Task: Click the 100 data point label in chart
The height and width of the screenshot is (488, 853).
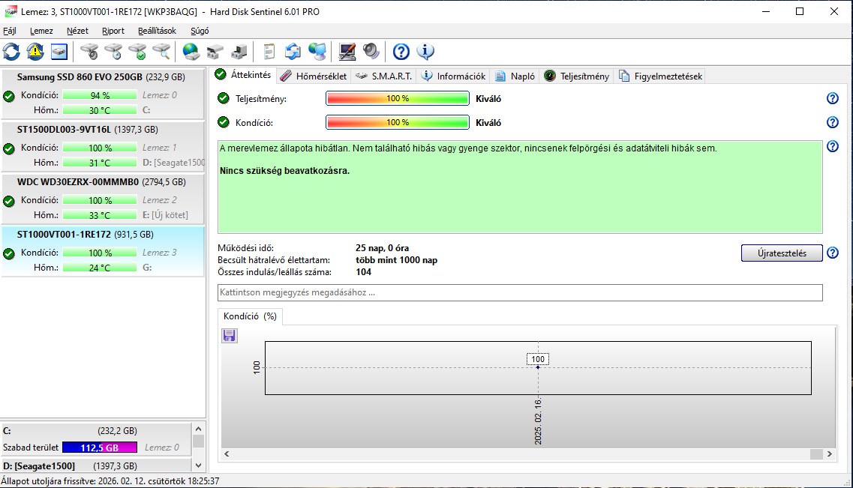Action: [x=537, y=358]
